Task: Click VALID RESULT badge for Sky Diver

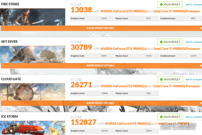Action: coord(170,42)
